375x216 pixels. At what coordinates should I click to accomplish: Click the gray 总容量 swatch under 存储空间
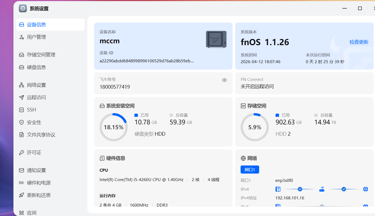(x=316, y=115)
